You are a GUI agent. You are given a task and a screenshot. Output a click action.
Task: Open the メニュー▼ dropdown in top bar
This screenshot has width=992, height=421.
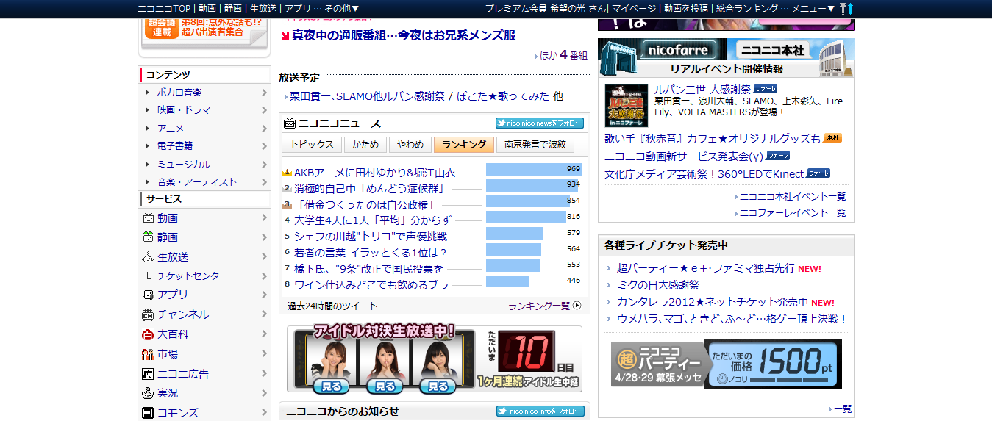[813, 8]
